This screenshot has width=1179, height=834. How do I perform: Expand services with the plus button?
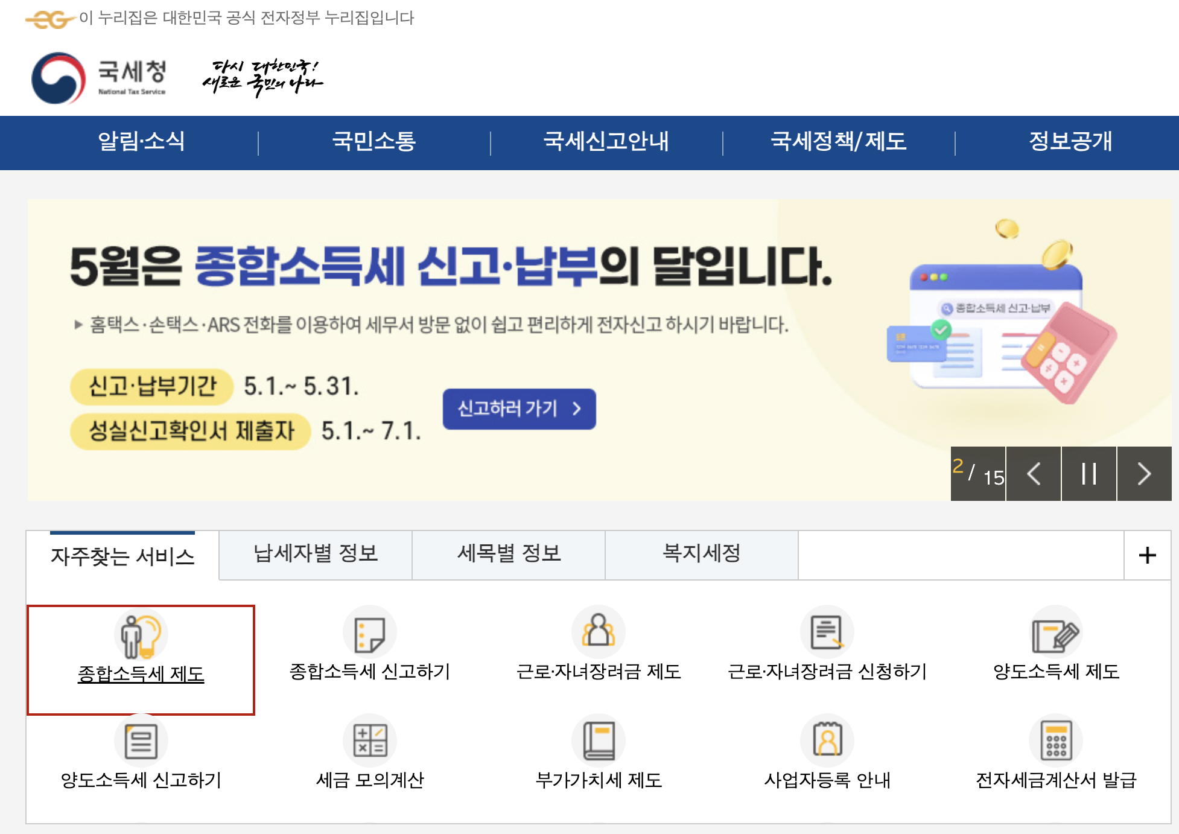1147,555
